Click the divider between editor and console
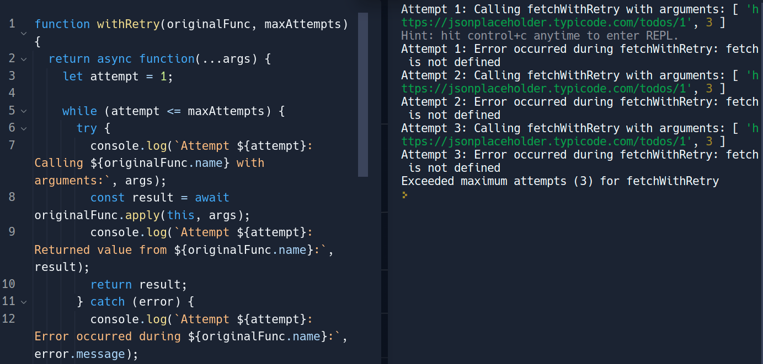 [385, 182]
